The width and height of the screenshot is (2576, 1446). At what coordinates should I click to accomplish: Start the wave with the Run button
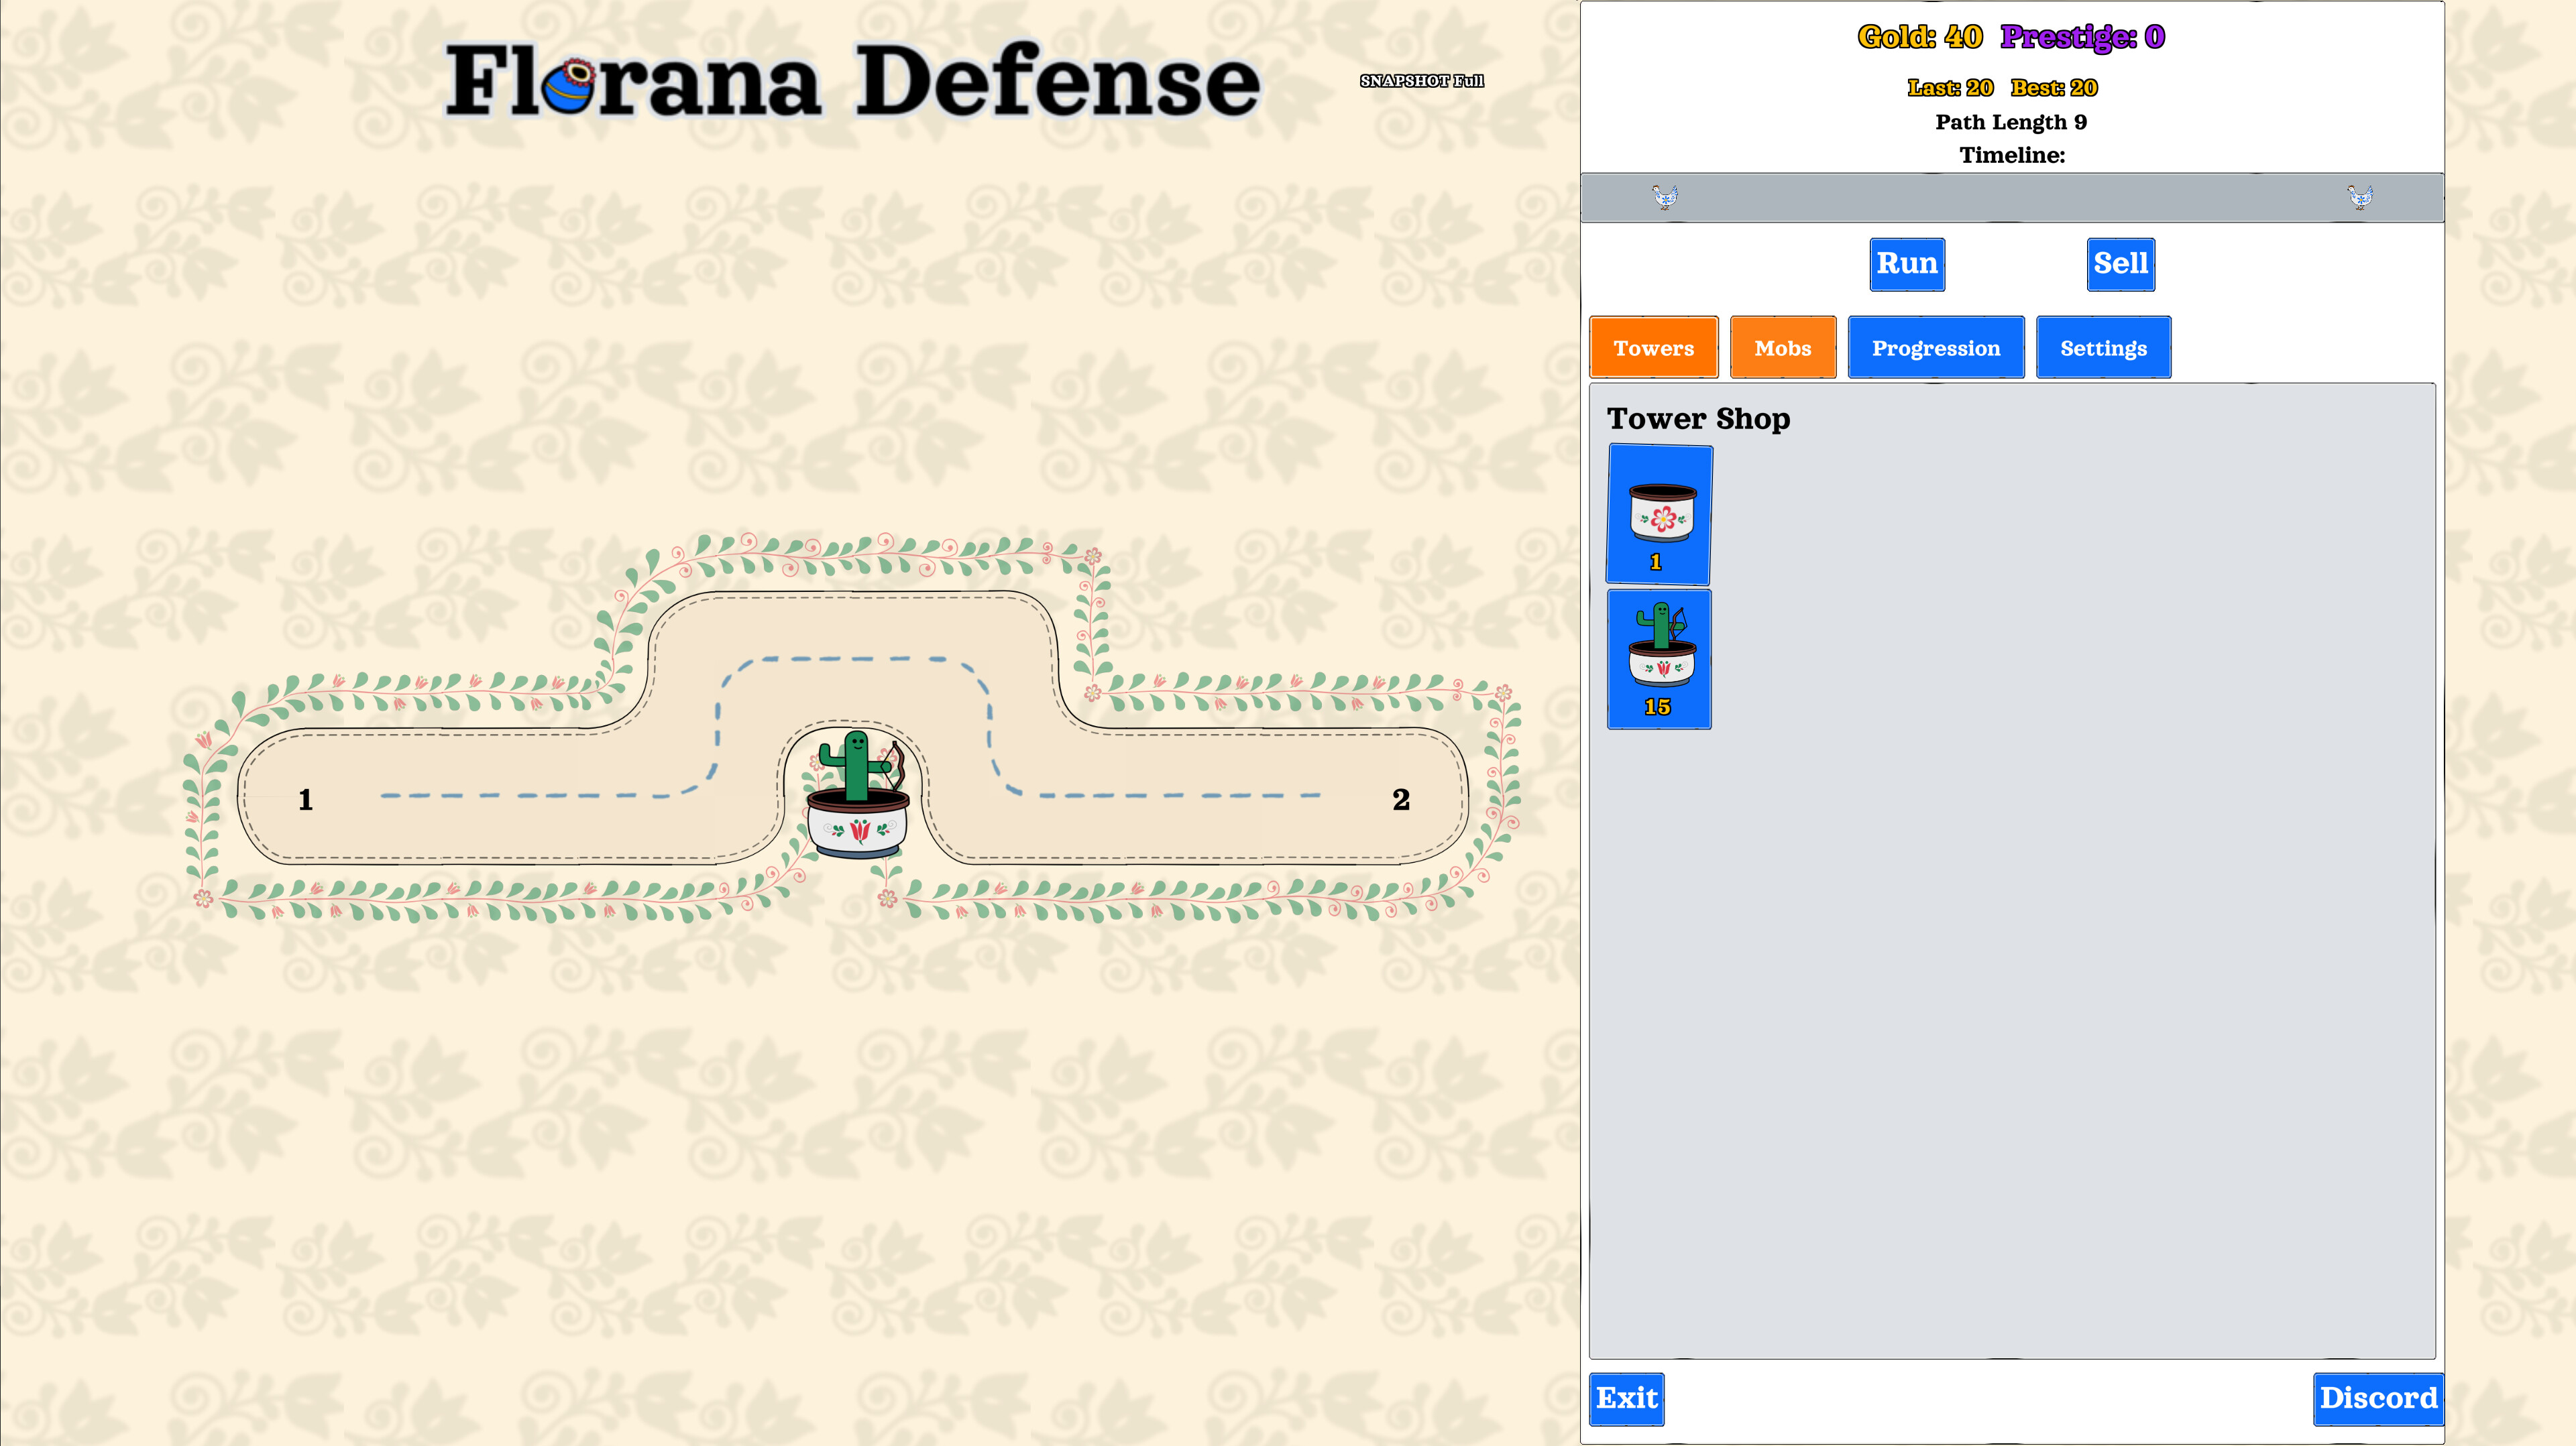[x=1907, y=264]
